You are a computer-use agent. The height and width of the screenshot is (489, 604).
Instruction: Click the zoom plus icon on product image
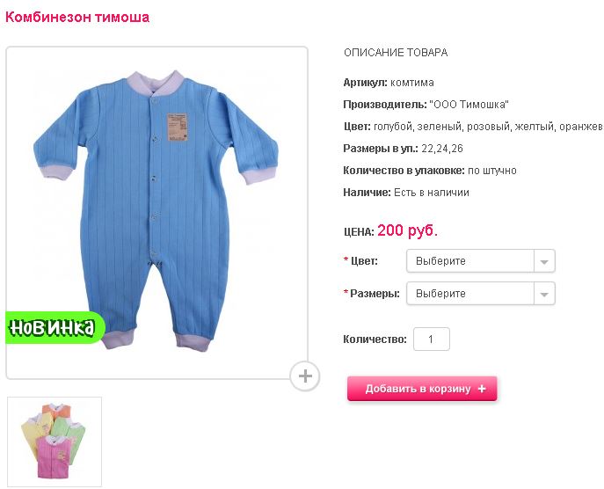pyautogui.click(x=305, y=376)
